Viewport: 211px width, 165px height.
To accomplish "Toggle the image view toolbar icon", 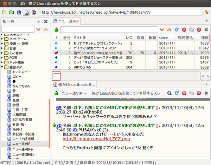I will click(34, 13).
